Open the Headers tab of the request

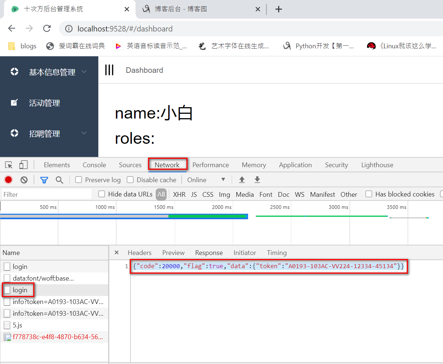(x=140, y=253)
